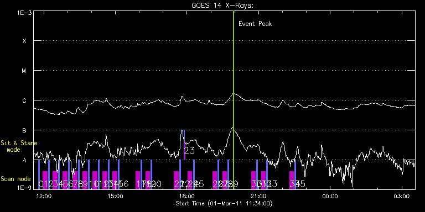Click the 'M' flare class axis label
The width and height of the screenshot is (425, 212).
coord(24,71)
